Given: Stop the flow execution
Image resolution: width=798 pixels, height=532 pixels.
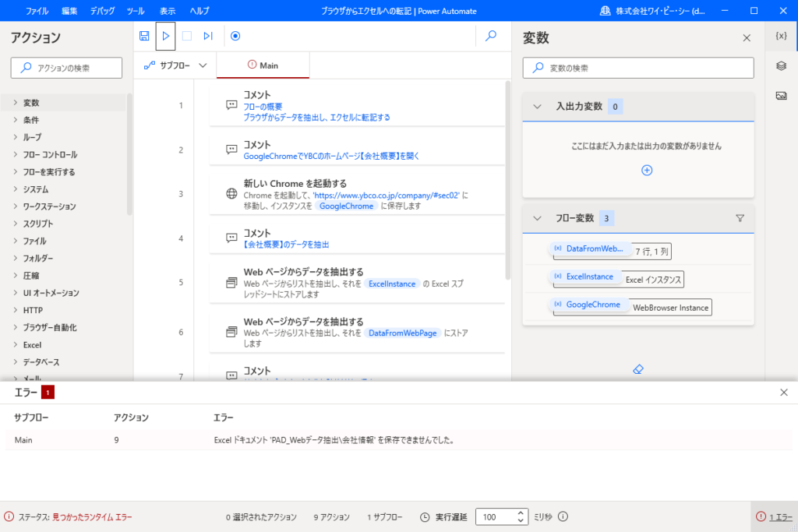Looking at the screenshot, I should point(187,36).
